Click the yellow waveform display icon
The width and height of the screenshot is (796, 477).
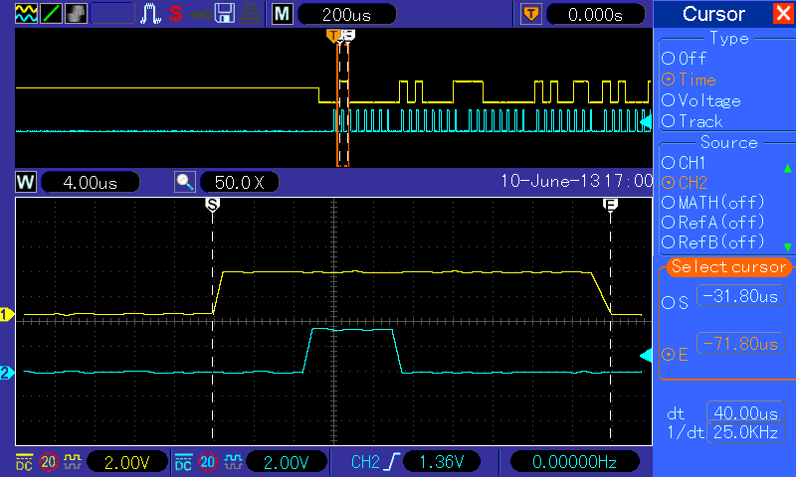pos(26,13)
